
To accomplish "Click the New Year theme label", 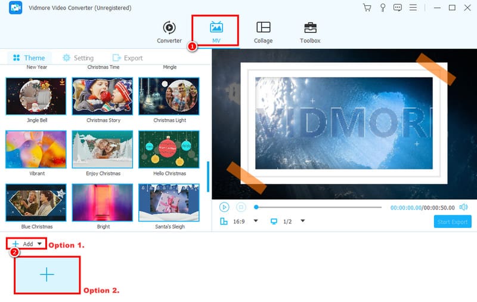I will [36, 67].
